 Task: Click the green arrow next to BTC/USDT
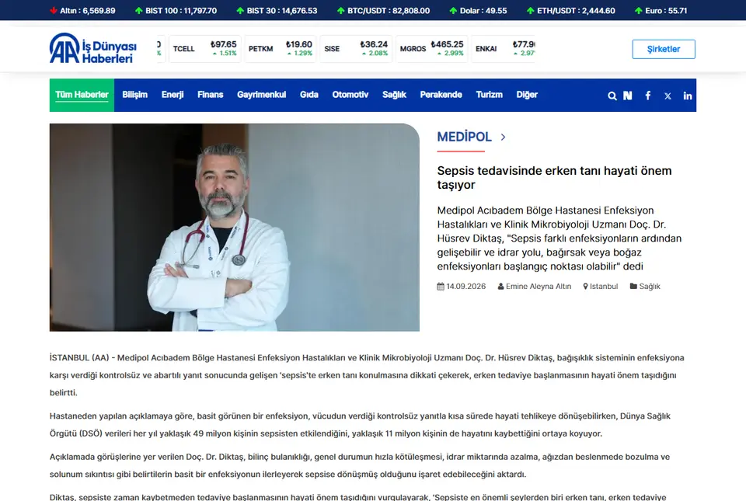(x=341, y=10)
